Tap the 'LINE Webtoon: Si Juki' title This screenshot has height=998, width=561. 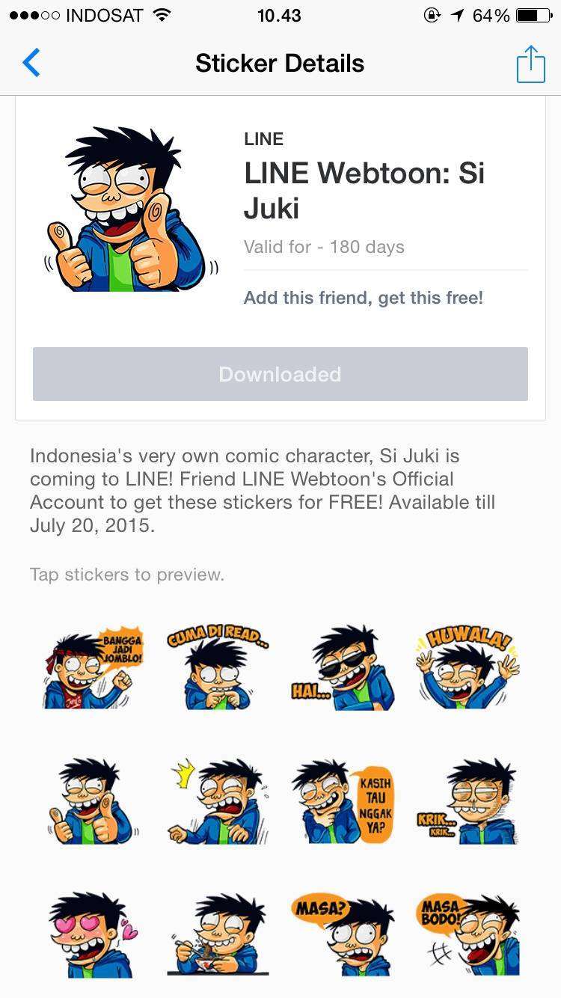tap(364, 191)
